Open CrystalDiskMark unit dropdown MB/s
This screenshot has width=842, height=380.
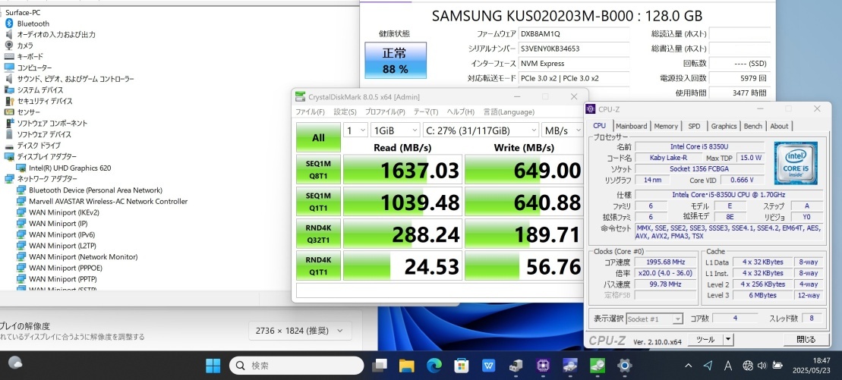point(563,130)
